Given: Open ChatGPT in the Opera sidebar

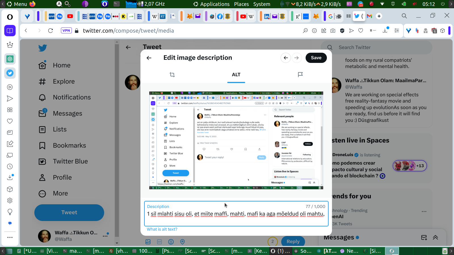Looking at the screenshot, I should coord(10,59).
